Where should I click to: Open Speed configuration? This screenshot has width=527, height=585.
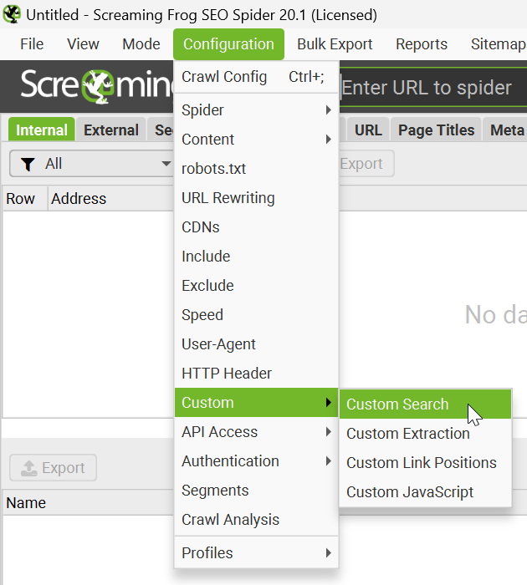tap(256, 314)
